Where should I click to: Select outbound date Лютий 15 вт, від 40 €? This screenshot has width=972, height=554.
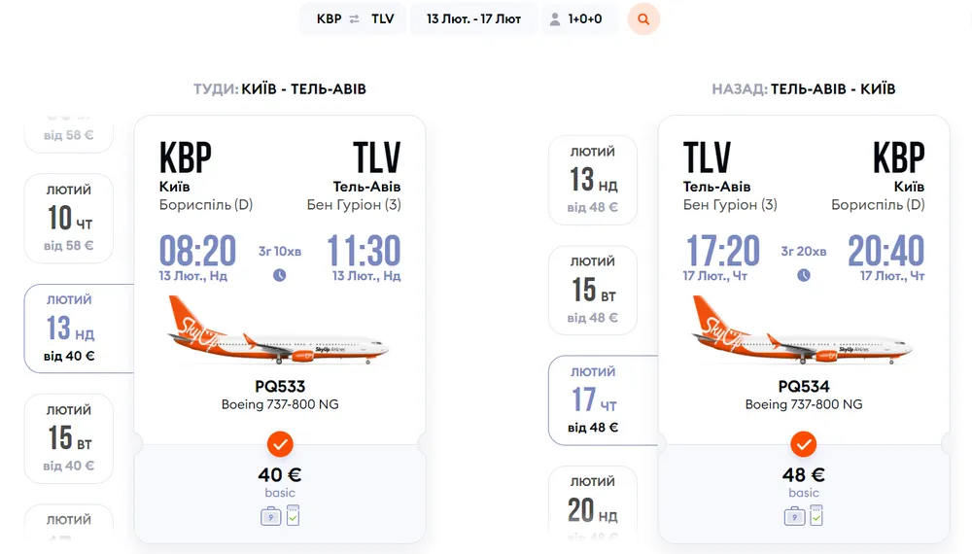click(x=69, y=438)
